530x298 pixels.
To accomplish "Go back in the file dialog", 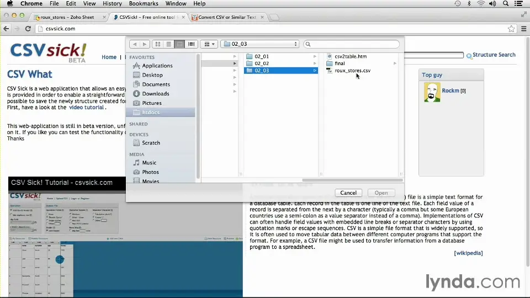I will click(135, 44).
